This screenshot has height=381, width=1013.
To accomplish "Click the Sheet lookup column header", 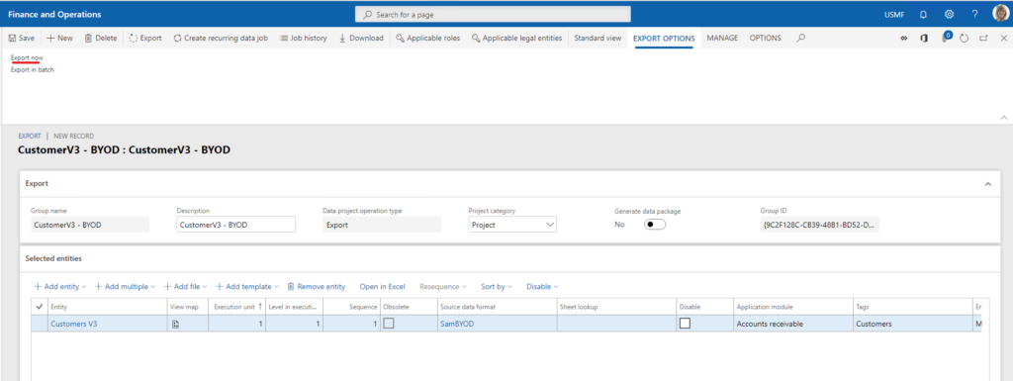I will 616,307.
